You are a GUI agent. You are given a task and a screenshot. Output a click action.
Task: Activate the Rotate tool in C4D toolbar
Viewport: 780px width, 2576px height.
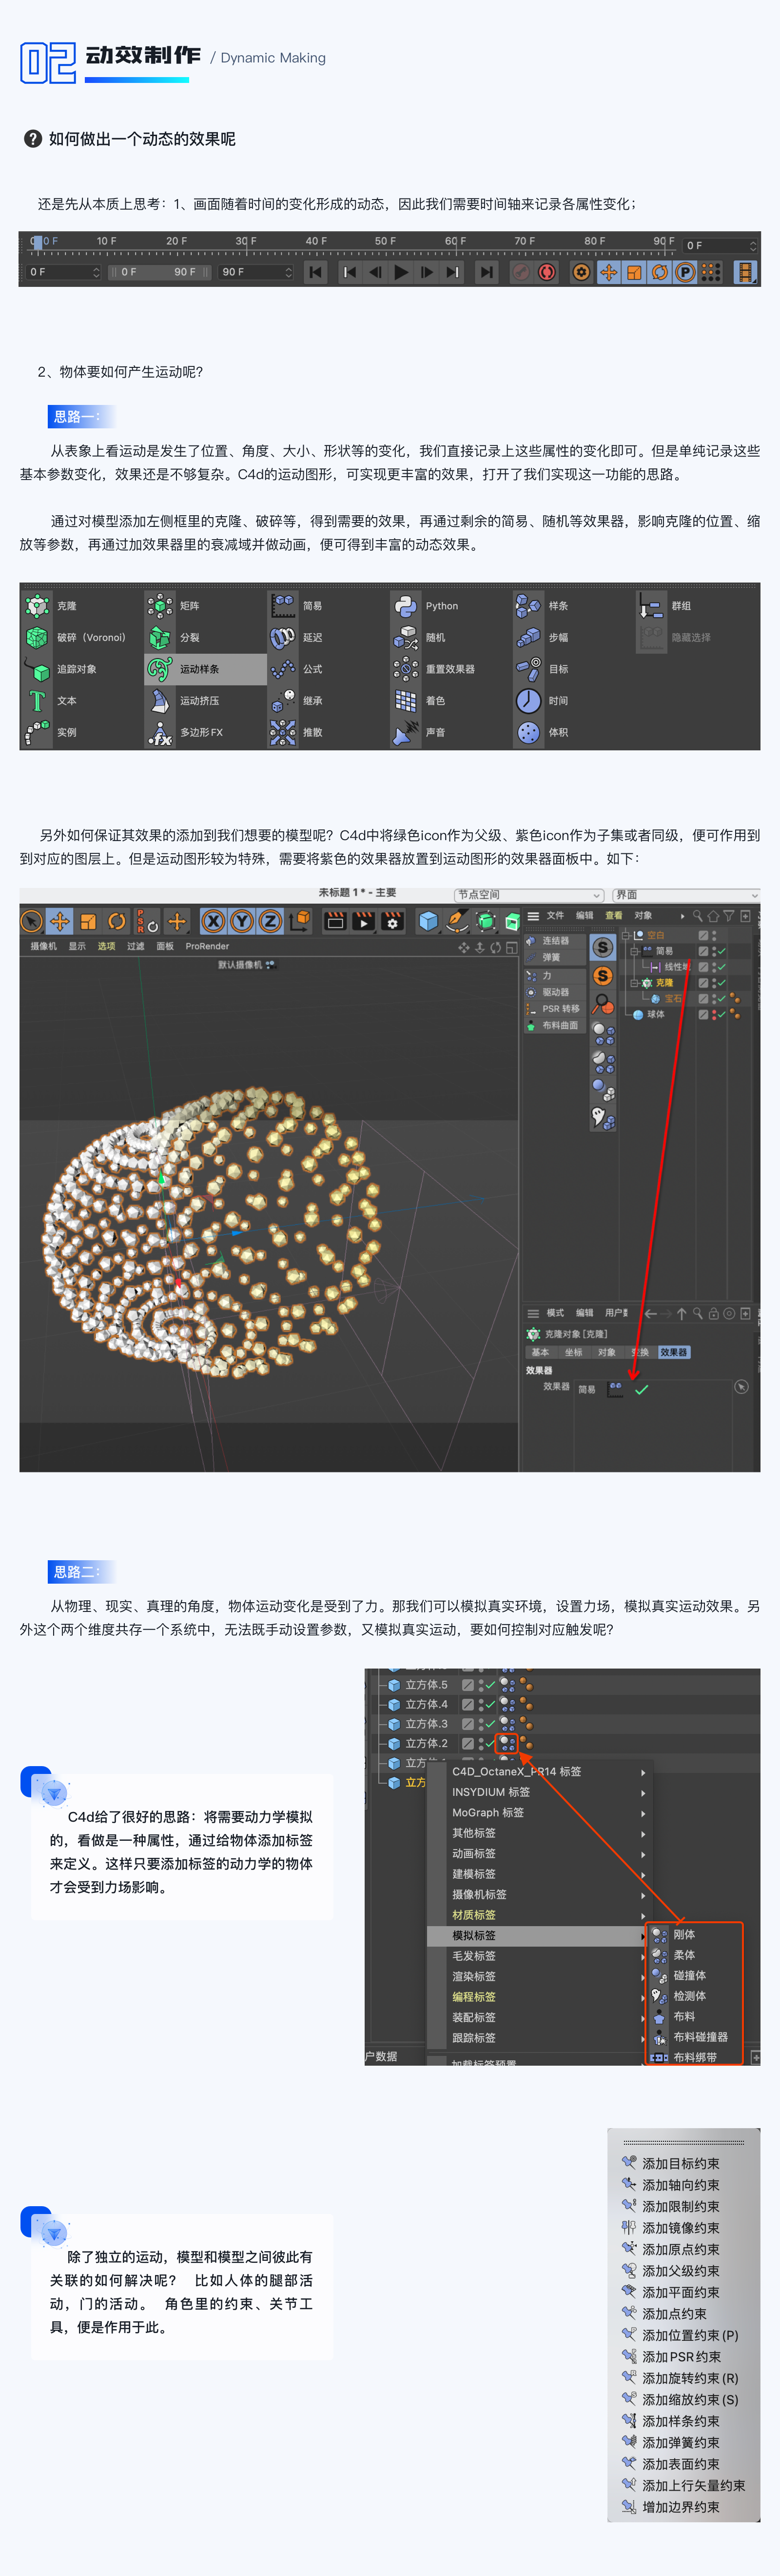point(117,921)
